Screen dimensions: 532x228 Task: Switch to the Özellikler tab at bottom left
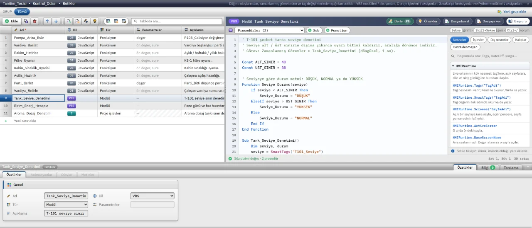pos(14,175)
